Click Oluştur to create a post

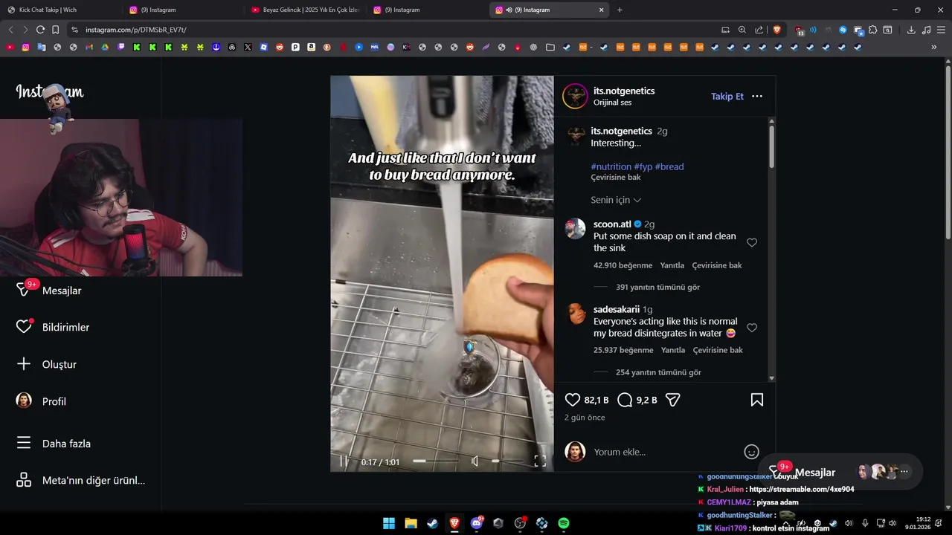[x=46, y=364]
